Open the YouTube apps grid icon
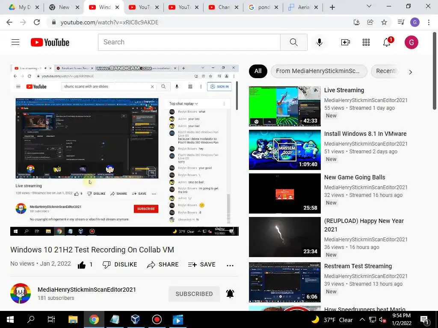Screen dimensions: 438x328 pos(366,42)
